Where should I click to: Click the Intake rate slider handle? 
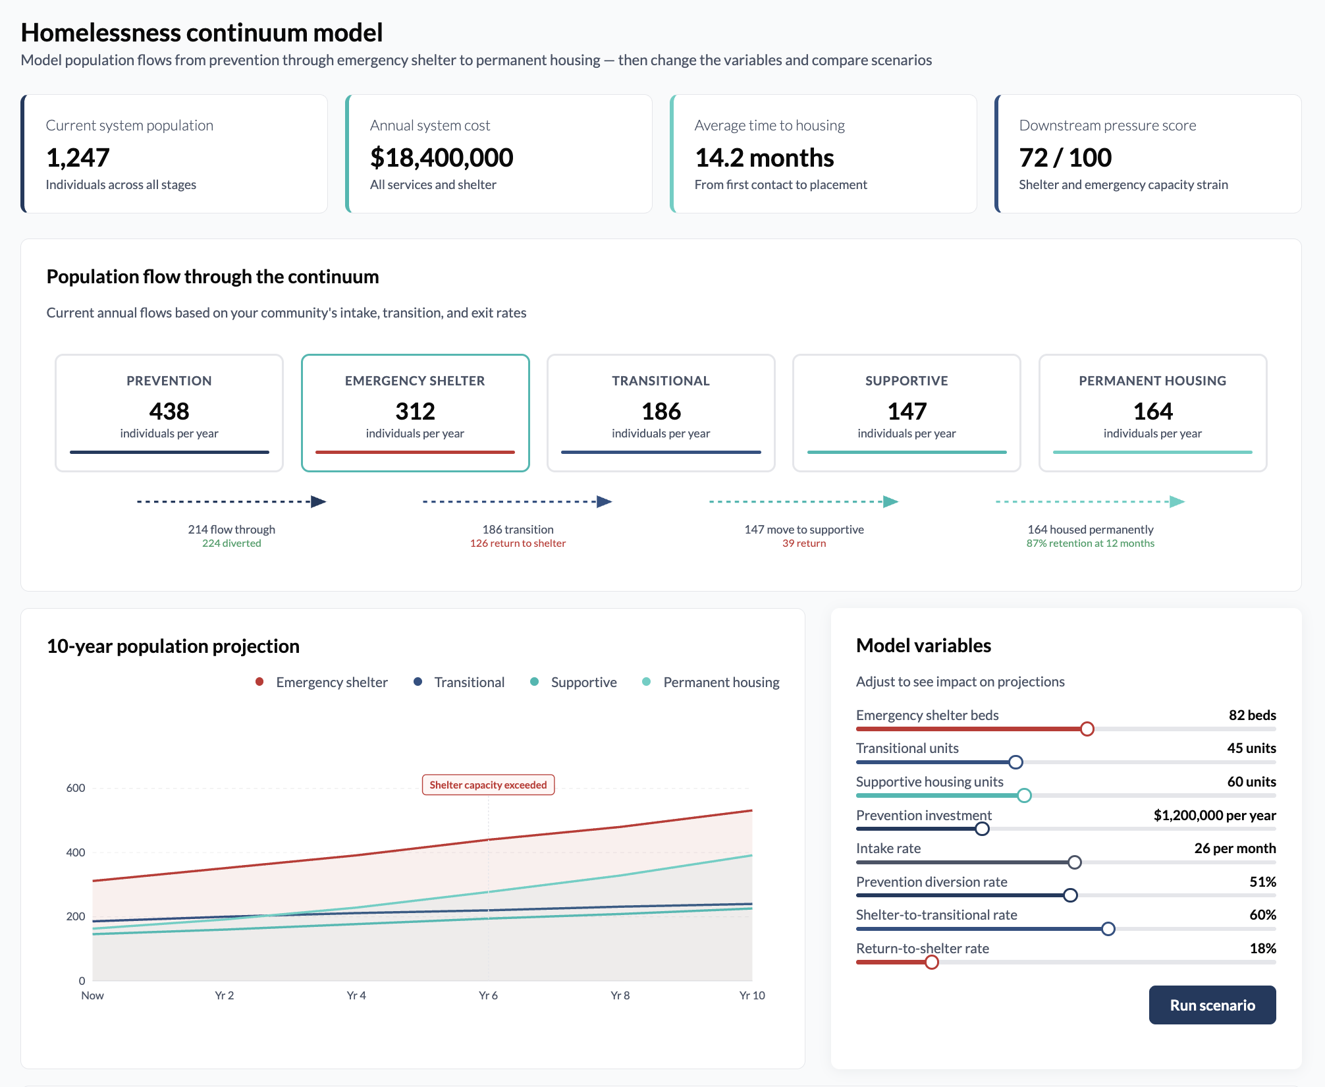[1075, 862]
